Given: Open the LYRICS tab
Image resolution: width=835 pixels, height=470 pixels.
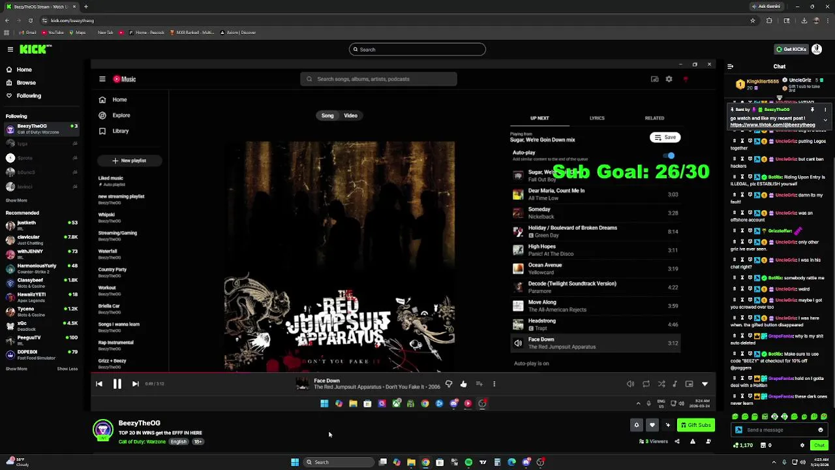Looking at the screenshot, I should (597, 118).
